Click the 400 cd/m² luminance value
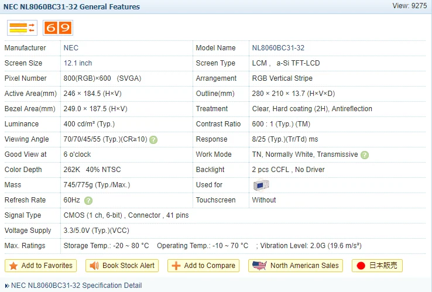432x292 pixels. point(89,124)
